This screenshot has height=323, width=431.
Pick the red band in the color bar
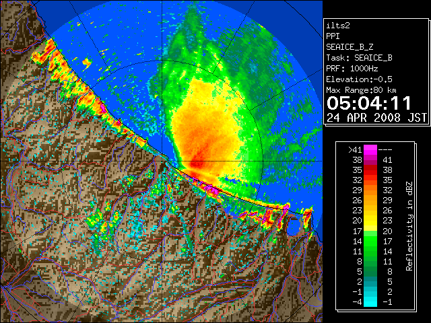(370, 170)
